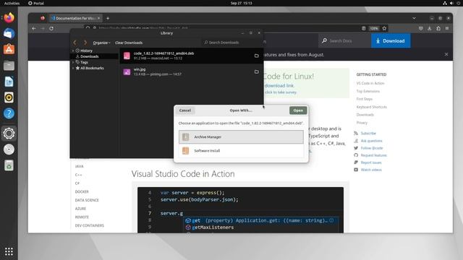Click the Follow @code Twitter link
The width and height of the screenshot is (463, 260).
coord(372,148)
